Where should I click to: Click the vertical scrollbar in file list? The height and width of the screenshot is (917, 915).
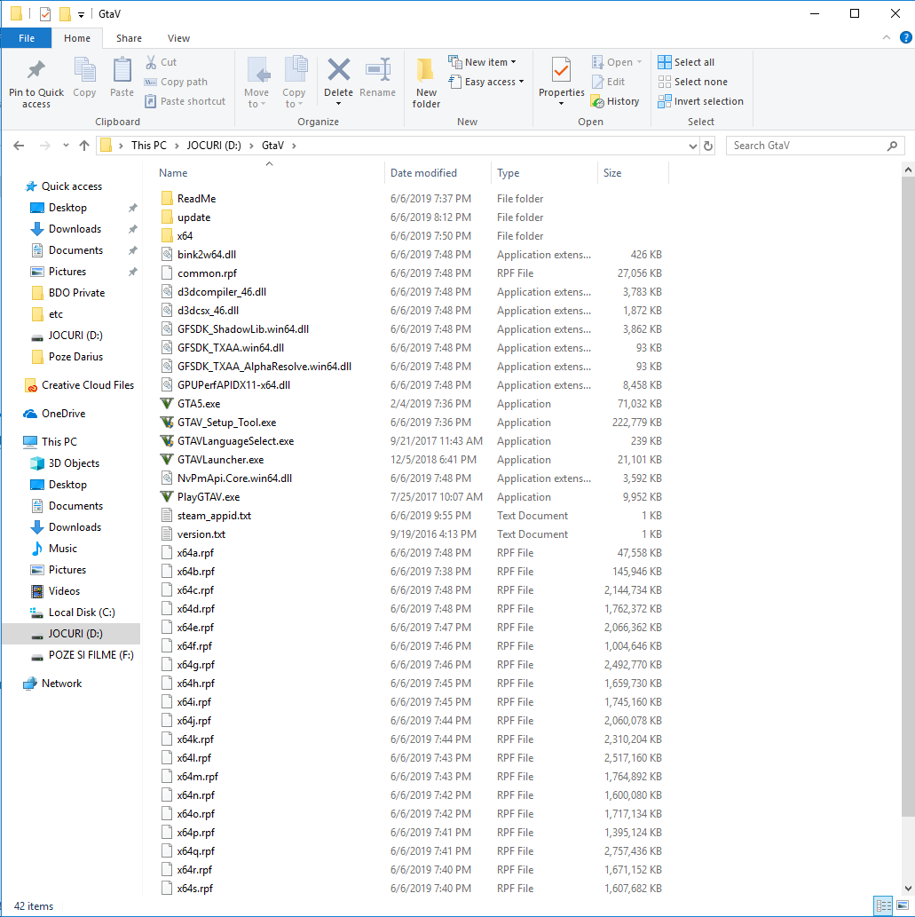click(x=907, y=488)
